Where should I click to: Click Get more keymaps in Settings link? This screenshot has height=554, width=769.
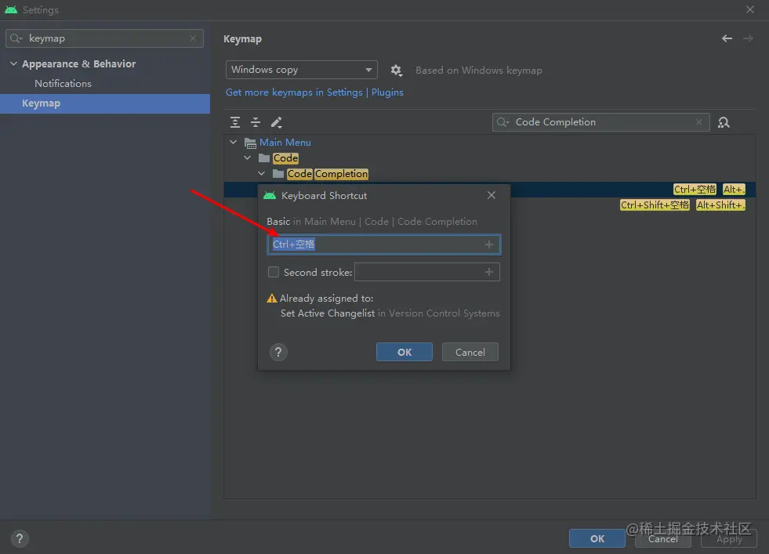(294, 92)
